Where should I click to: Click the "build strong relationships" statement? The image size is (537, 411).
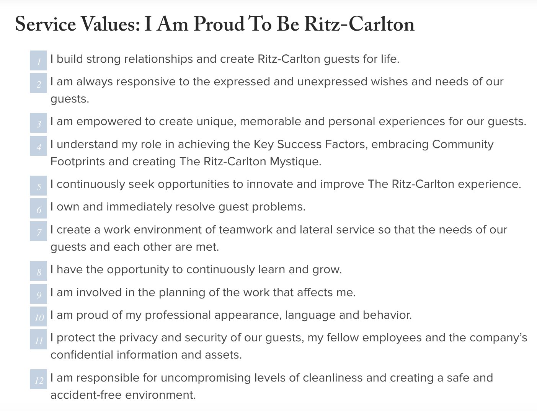(x=225, y=59)
